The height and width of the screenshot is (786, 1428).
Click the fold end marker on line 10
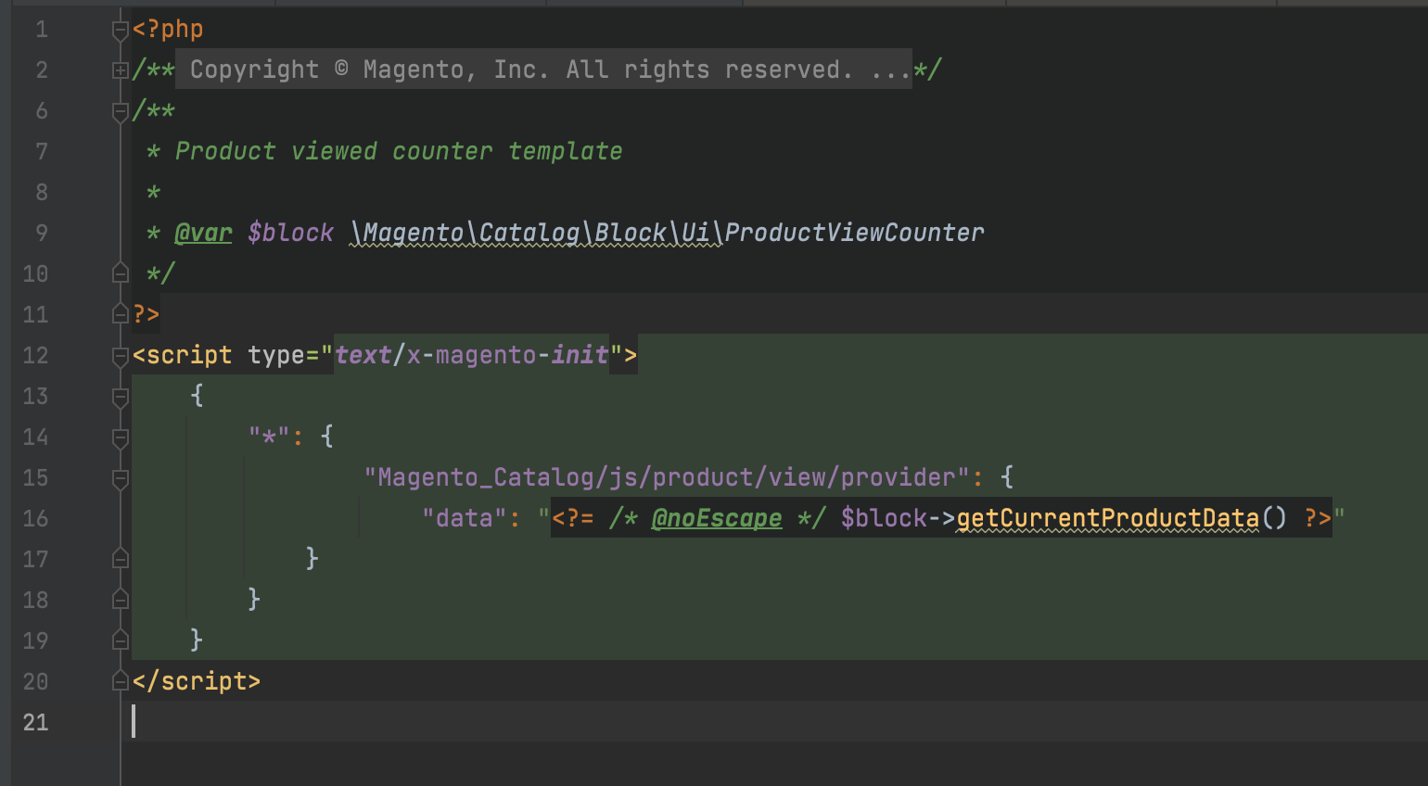120,273
